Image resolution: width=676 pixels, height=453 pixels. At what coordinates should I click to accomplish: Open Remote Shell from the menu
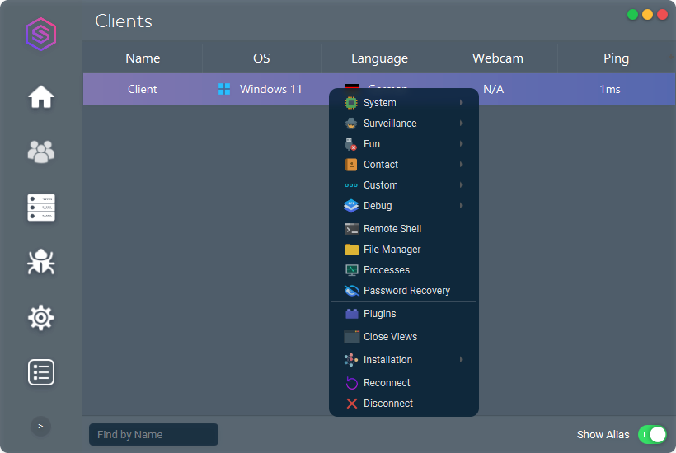pos(403,229)
